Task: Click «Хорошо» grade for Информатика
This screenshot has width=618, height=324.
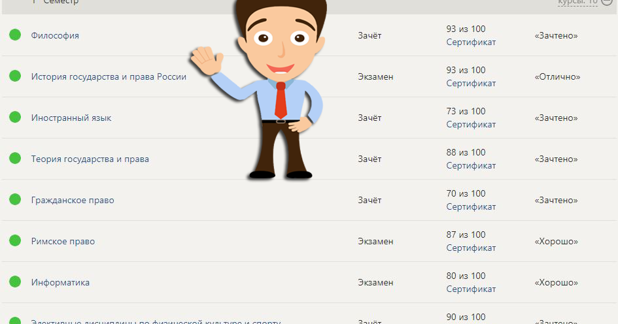Action: coord(556,282)
